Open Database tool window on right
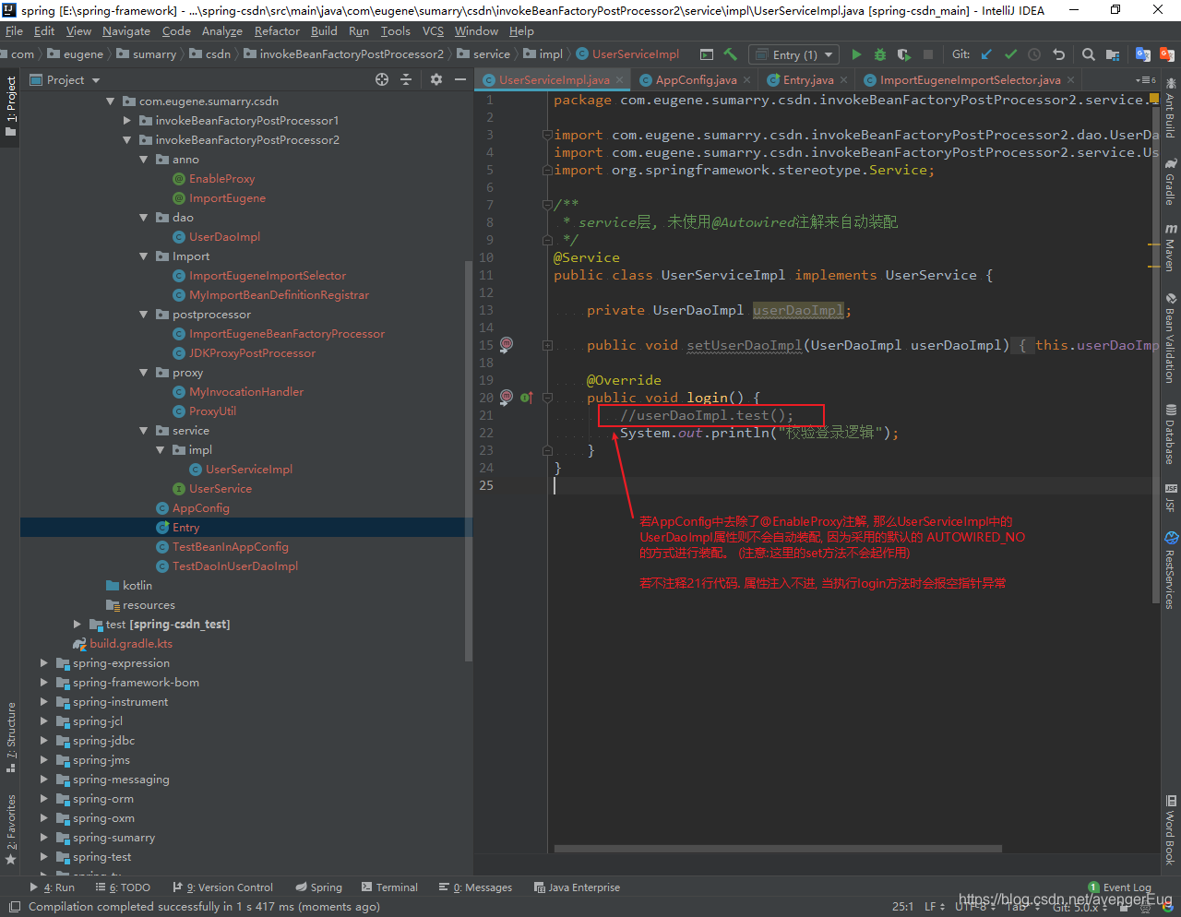Image resolution: width=1181 pixels, height=917 pixels. (x=1171, y=435)
